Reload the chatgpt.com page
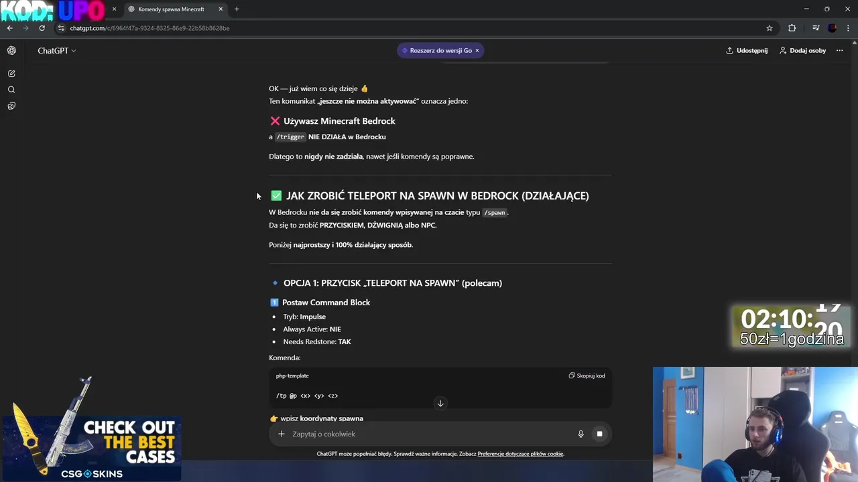The width and height of the screenshot is (858, 482). pos(42,28)
